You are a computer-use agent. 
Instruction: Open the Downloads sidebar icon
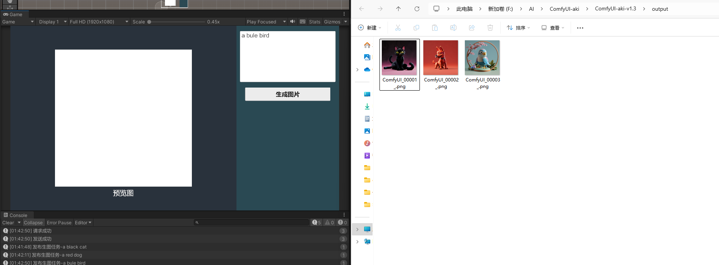coord(367,106)
